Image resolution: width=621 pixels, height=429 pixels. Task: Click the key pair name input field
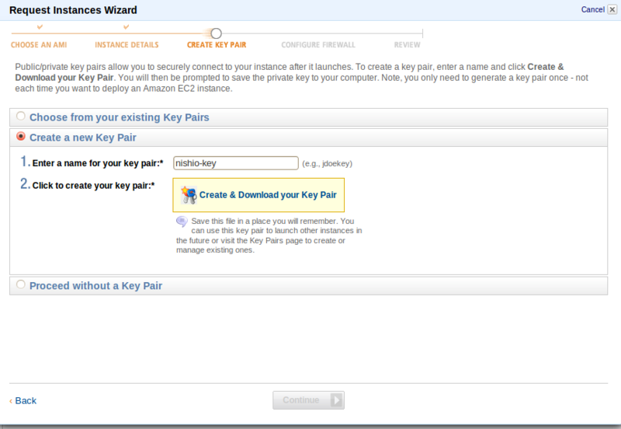pyautogui.click(x=236, y=163)
